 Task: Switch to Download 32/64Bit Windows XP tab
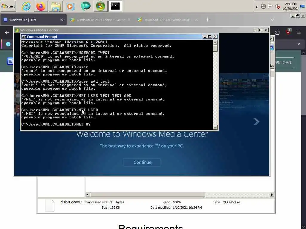click(x=167, y=20)
